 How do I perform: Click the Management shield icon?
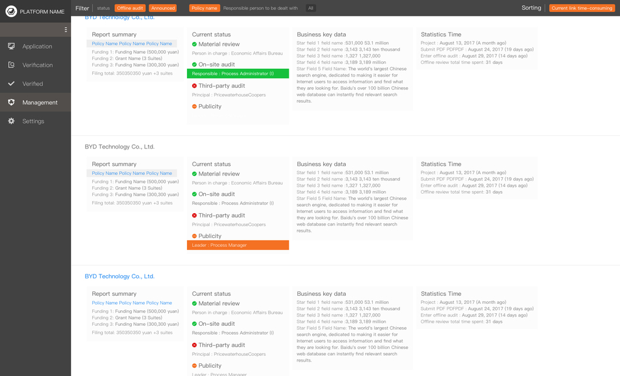(x=11, y=102)
